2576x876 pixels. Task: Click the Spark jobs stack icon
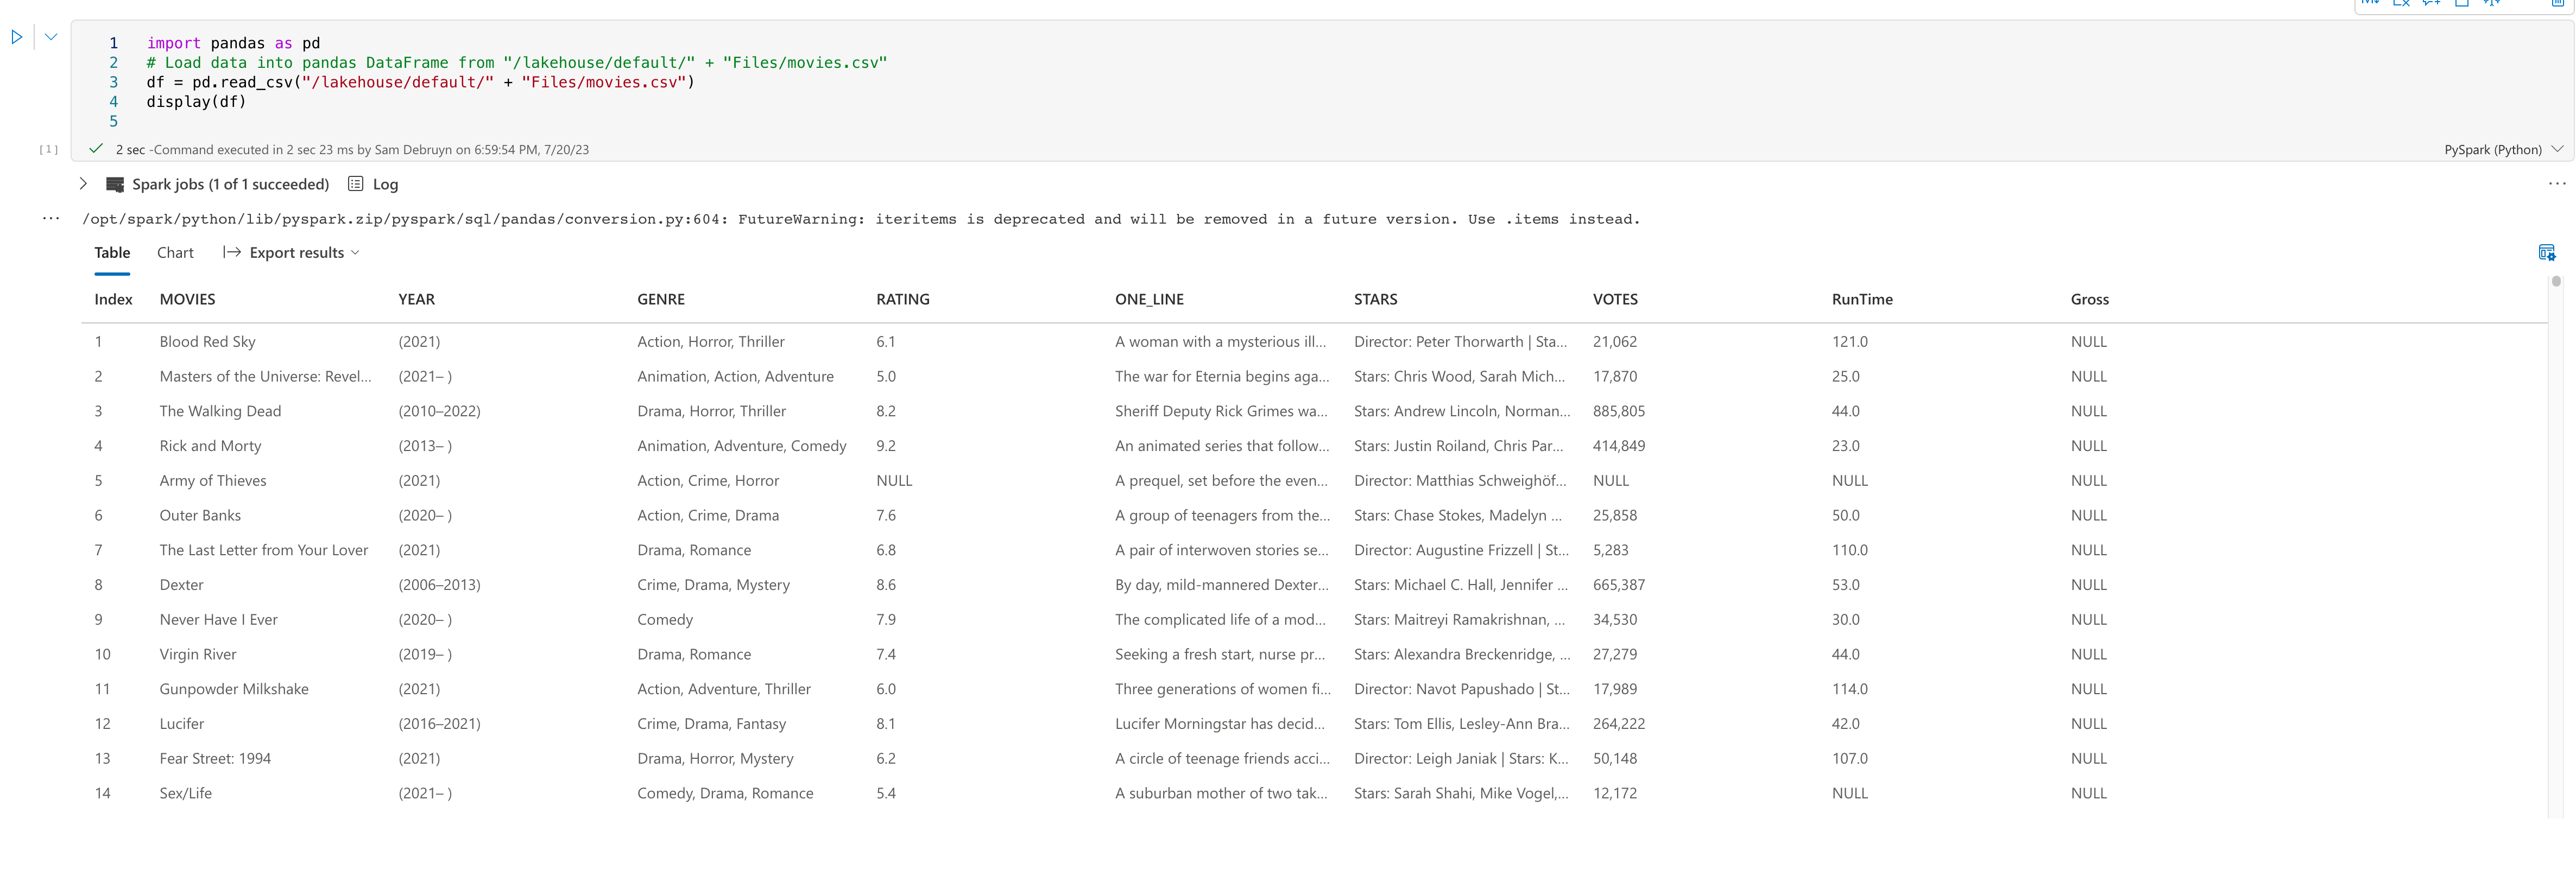click(x=115, y=184)
